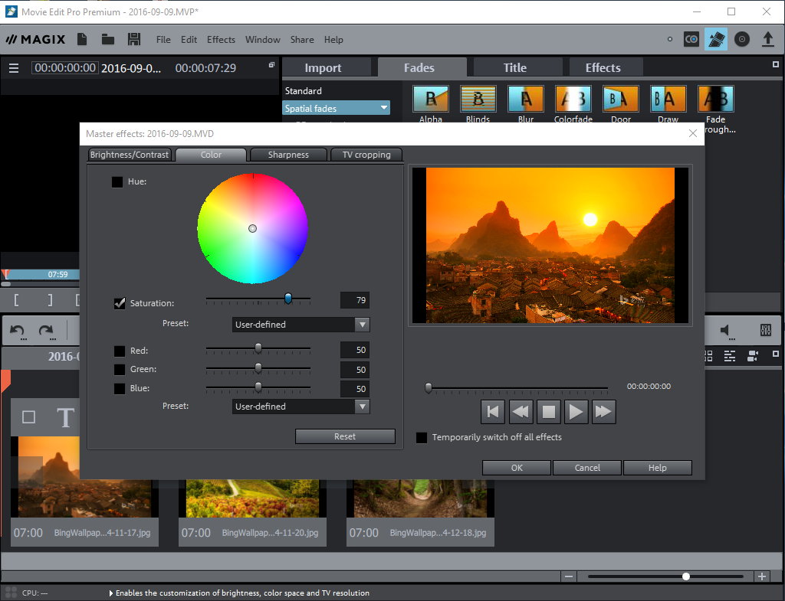Viewport: 785px width, 601px height.
Task: Set the out-point bracket marker
Action: [50, 300]
